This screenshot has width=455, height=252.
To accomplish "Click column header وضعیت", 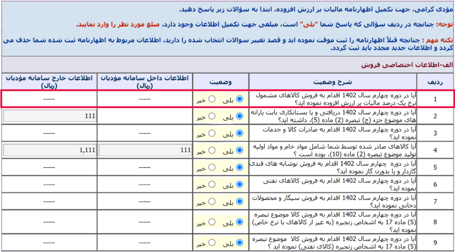I will click(x=220, y=82).
